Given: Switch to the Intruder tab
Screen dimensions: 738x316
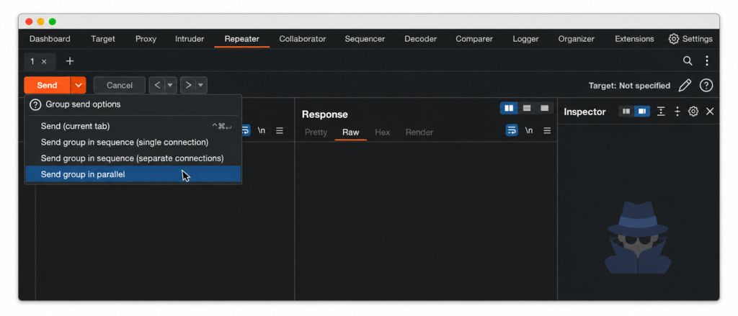Looking at the screenshot, I should click(190, 39).
